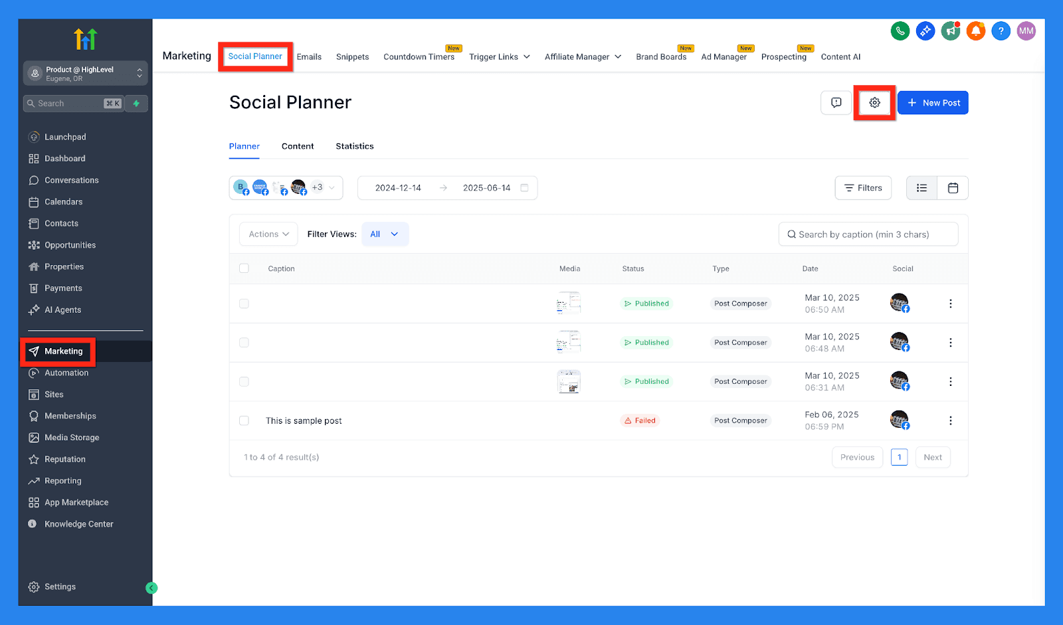Image resolution: width=1063 pixels, height=625 pixels.
Task: Open Brand Boards in the top menu
Action: [661, 57]
